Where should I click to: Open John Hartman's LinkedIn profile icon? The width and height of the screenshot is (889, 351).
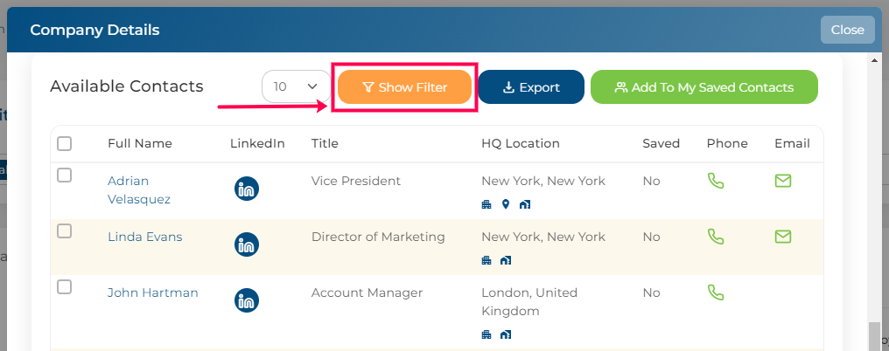[x=247, y=300]
